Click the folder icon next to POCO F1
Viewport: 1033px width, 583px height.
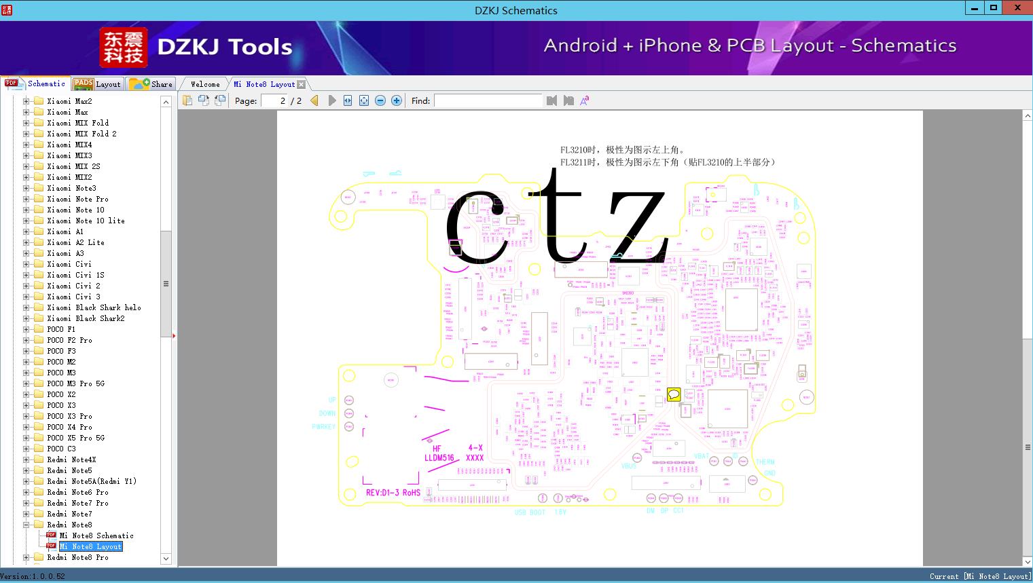(x=39, y=329)
